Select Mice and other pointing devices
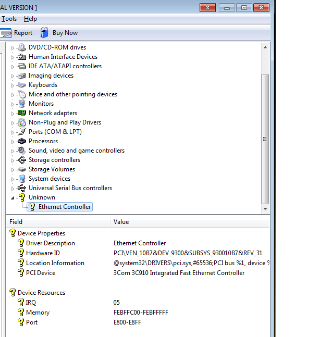 [x=73, y=94]
